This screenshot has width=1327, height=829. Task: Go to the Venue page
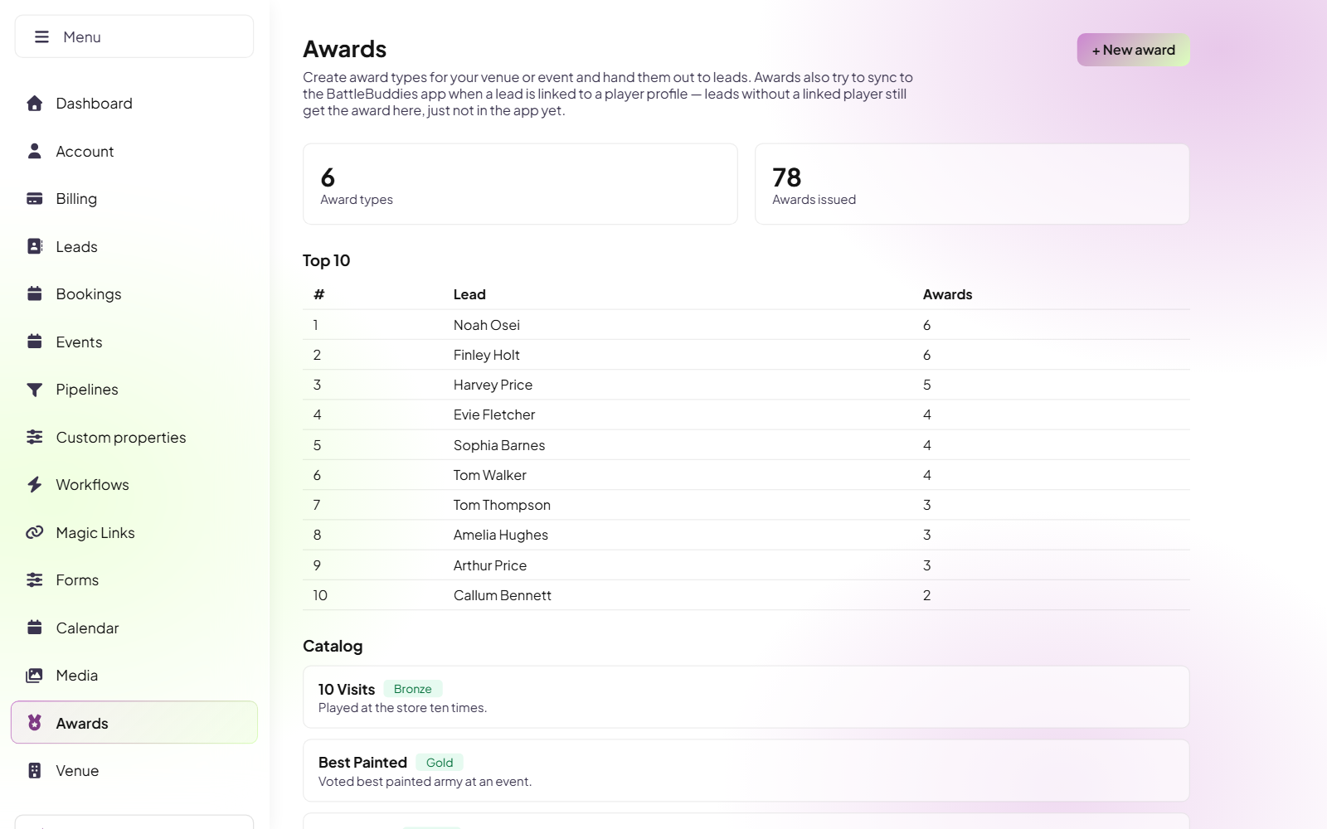(134, 771)
